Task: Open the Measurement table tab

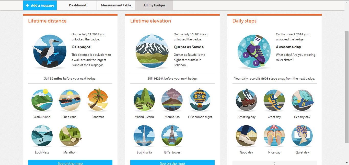Action: tap(116, 5)
